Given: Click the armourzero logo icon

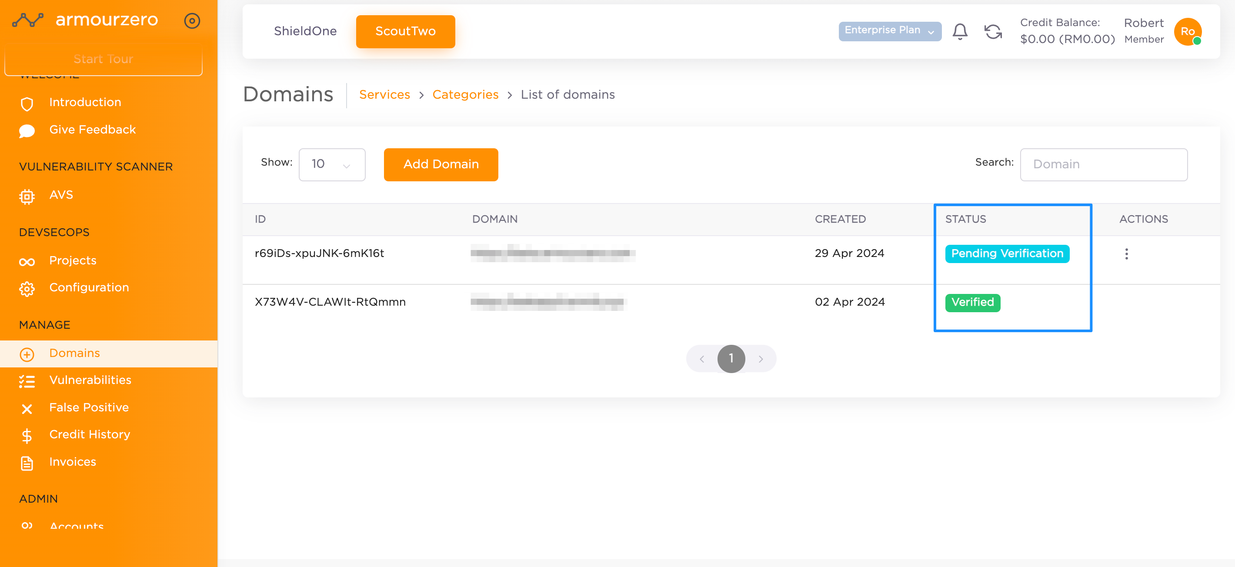Looking at the screenshot, I should (x=27, y=20).
